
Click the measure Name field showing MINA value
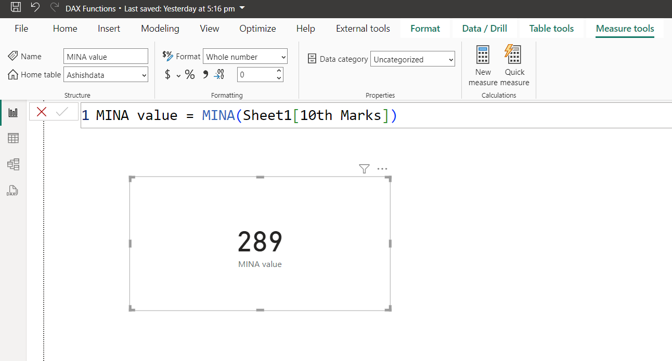pos(106,56)
